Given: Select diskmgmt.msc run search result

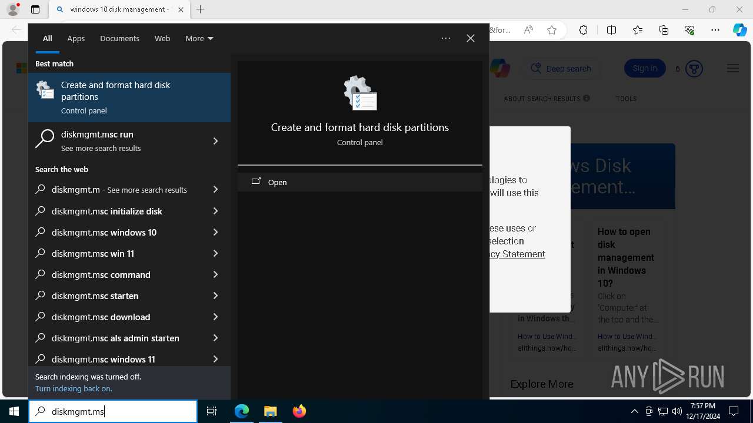Looking at the screenshot, I should [x=116, y=141].
